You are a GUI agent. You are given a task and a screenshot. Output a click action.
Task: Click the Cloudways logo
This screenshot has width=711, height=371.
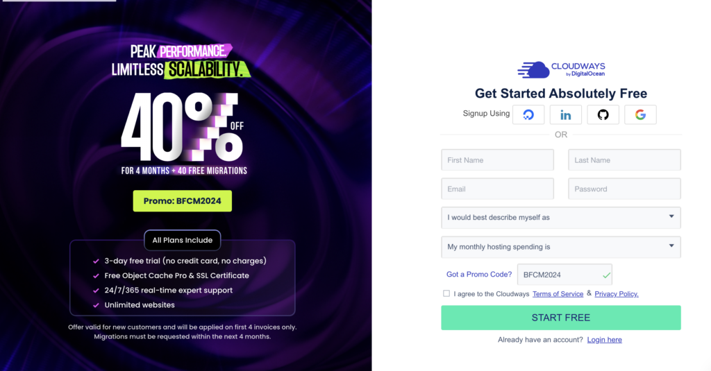pos(561,69)
